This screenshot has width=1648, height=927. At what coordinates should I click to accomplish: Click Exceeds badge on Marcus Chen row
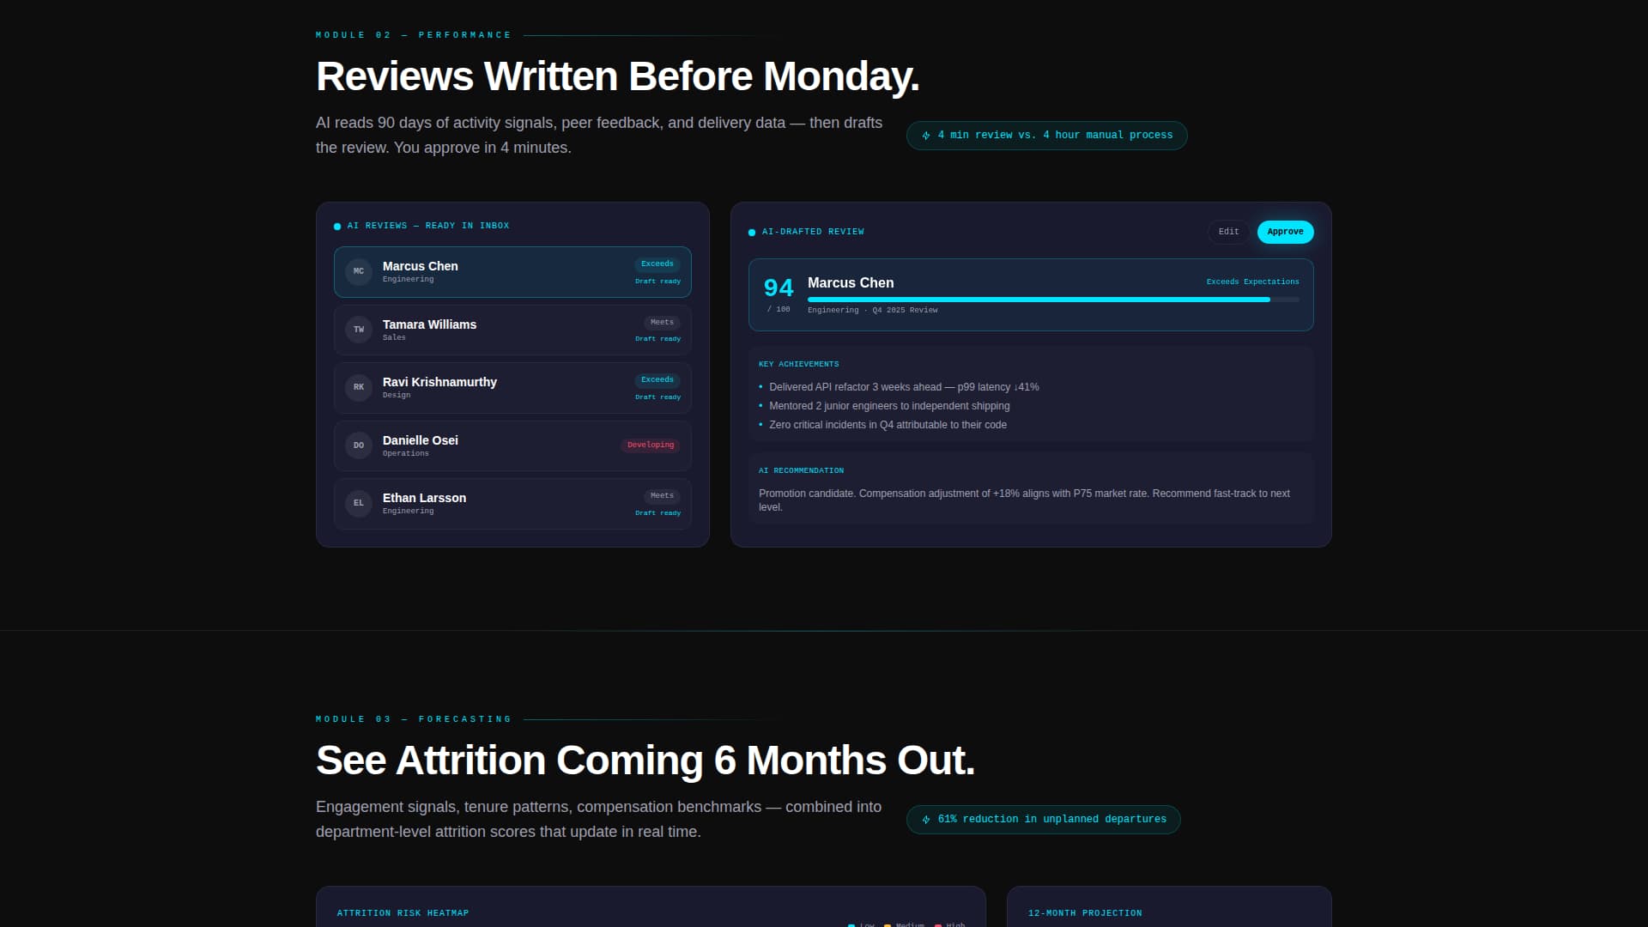(657, 264)
